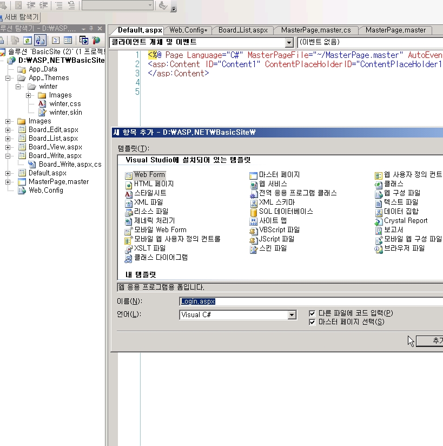Select the 브라우저 파일 template
This screenshot has height=446, width=443.
400,248
